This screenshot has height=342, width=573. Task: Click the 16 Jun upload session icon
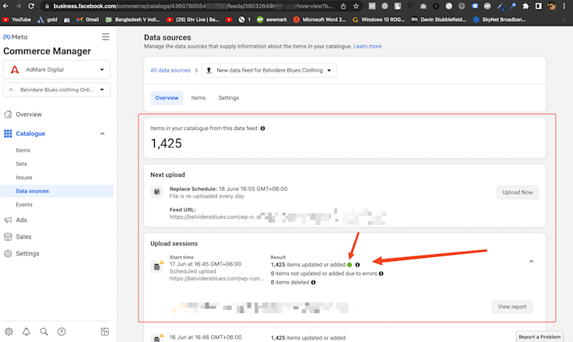coord(157,337)
